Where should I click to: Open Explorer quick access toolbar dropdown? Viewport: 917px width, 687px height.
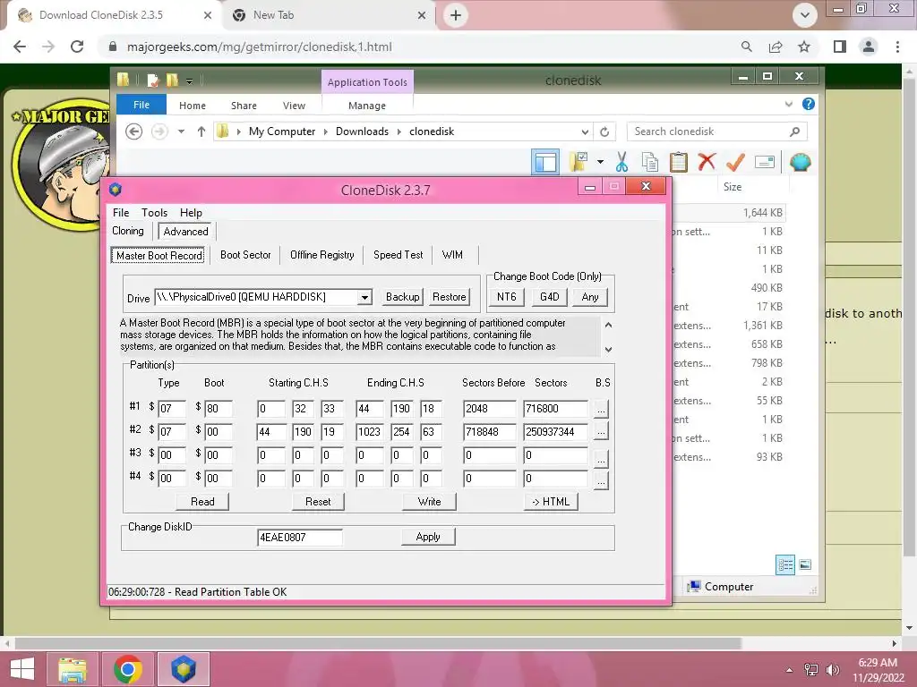(189, 81)
